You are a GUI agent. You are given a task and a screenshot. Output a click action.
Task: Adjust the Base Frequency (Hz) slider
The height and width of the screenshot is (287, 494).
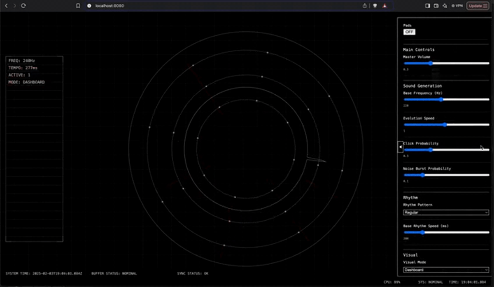[x=446, y=99]
